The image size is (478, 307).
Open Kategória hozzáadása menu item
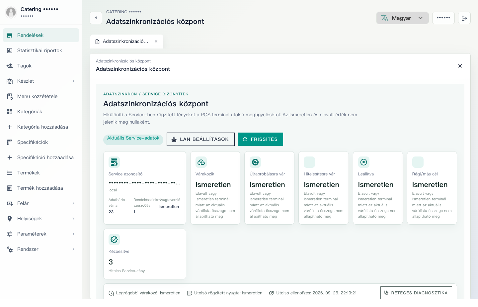point(41,127)
